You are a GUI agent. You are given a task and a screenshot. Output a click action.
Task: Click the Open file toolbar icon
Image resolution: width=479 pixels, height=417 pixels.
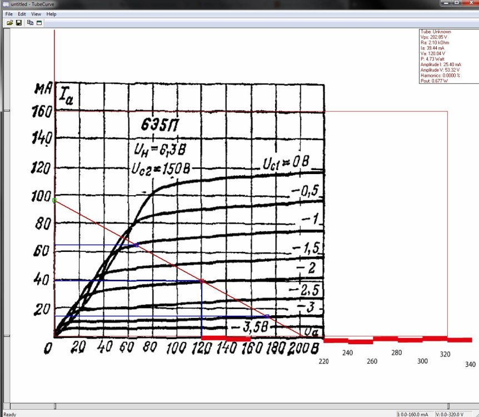click(10, 23)
